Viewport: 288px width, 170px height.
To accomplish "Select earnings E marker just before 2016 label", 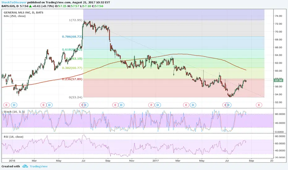I will tap(6, 105).
